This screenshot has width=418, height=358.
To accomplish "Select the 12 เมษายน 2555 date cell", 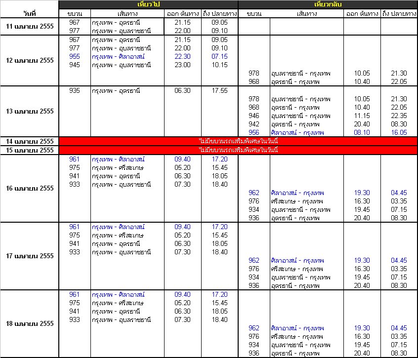I will click(x=29, y=60).
